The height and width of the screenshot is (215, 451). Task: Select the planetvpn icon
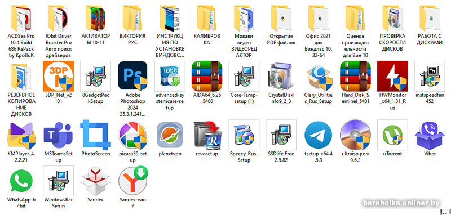[x=170, y=135]
